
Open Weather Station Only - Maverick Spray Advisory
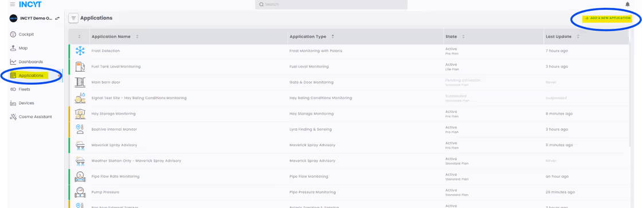click(136, 160)
